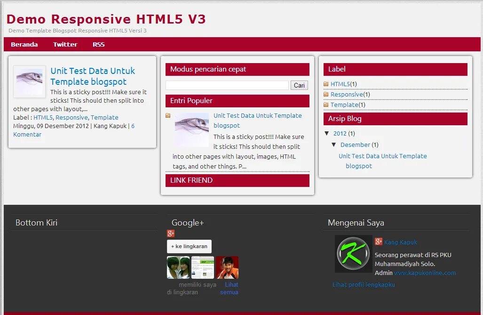Click the Demo Responsive HTML5 V3 blog title
The height and width of the screenshot is (315, 483).
(106, 19)
